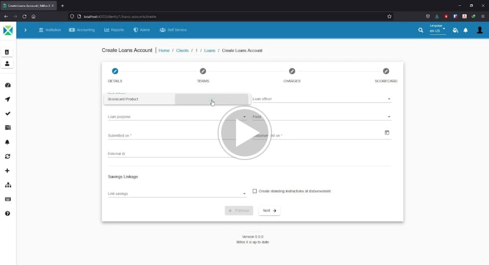Click the sidebar bell icon
Screen dimensions: 489x265
pyautogui.click(x=8, y=142)
